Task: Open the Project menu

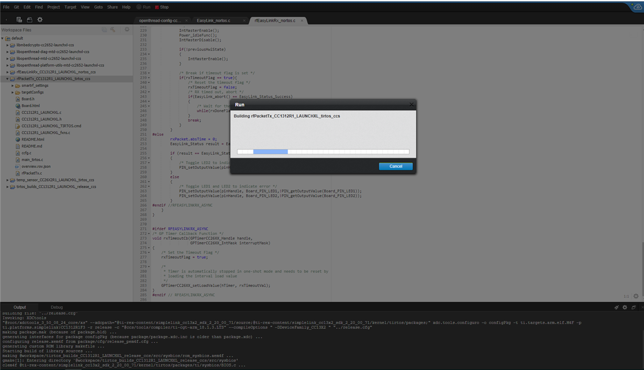Action: [53, 7]
